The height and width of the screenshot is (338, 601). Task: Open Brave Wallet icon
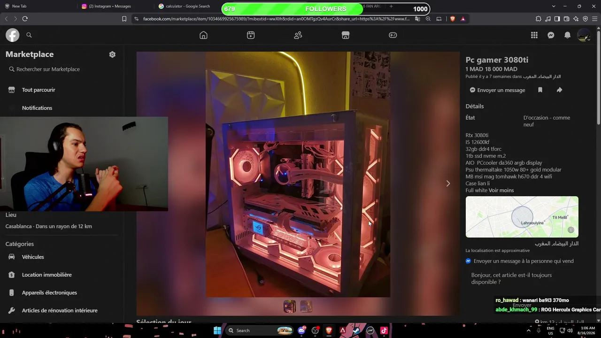click(567, 19)
